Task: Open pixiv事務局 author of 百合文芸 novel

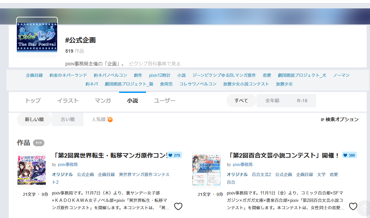Action: coord(243,165)
